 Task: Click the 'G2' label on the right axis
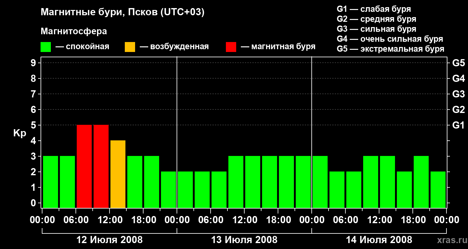458,110
